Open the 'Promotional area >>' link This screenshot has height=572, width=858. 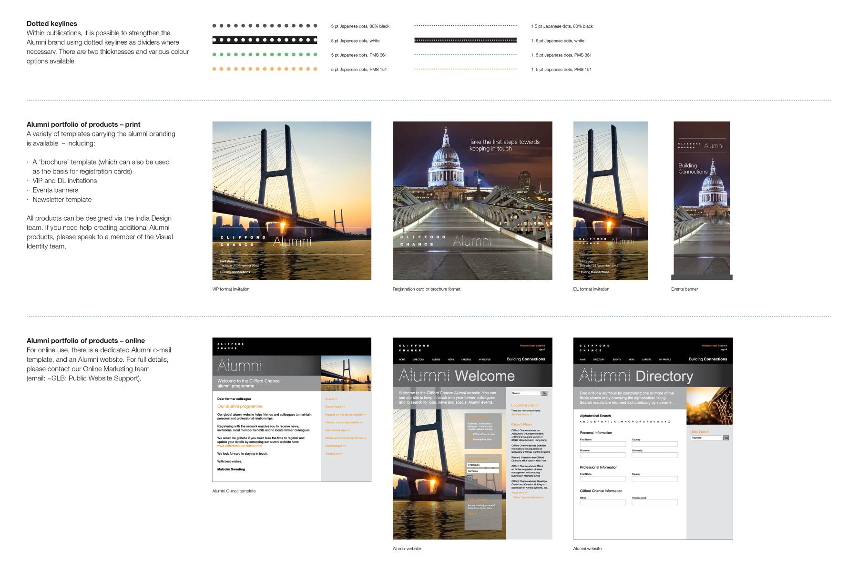point(337,430)
